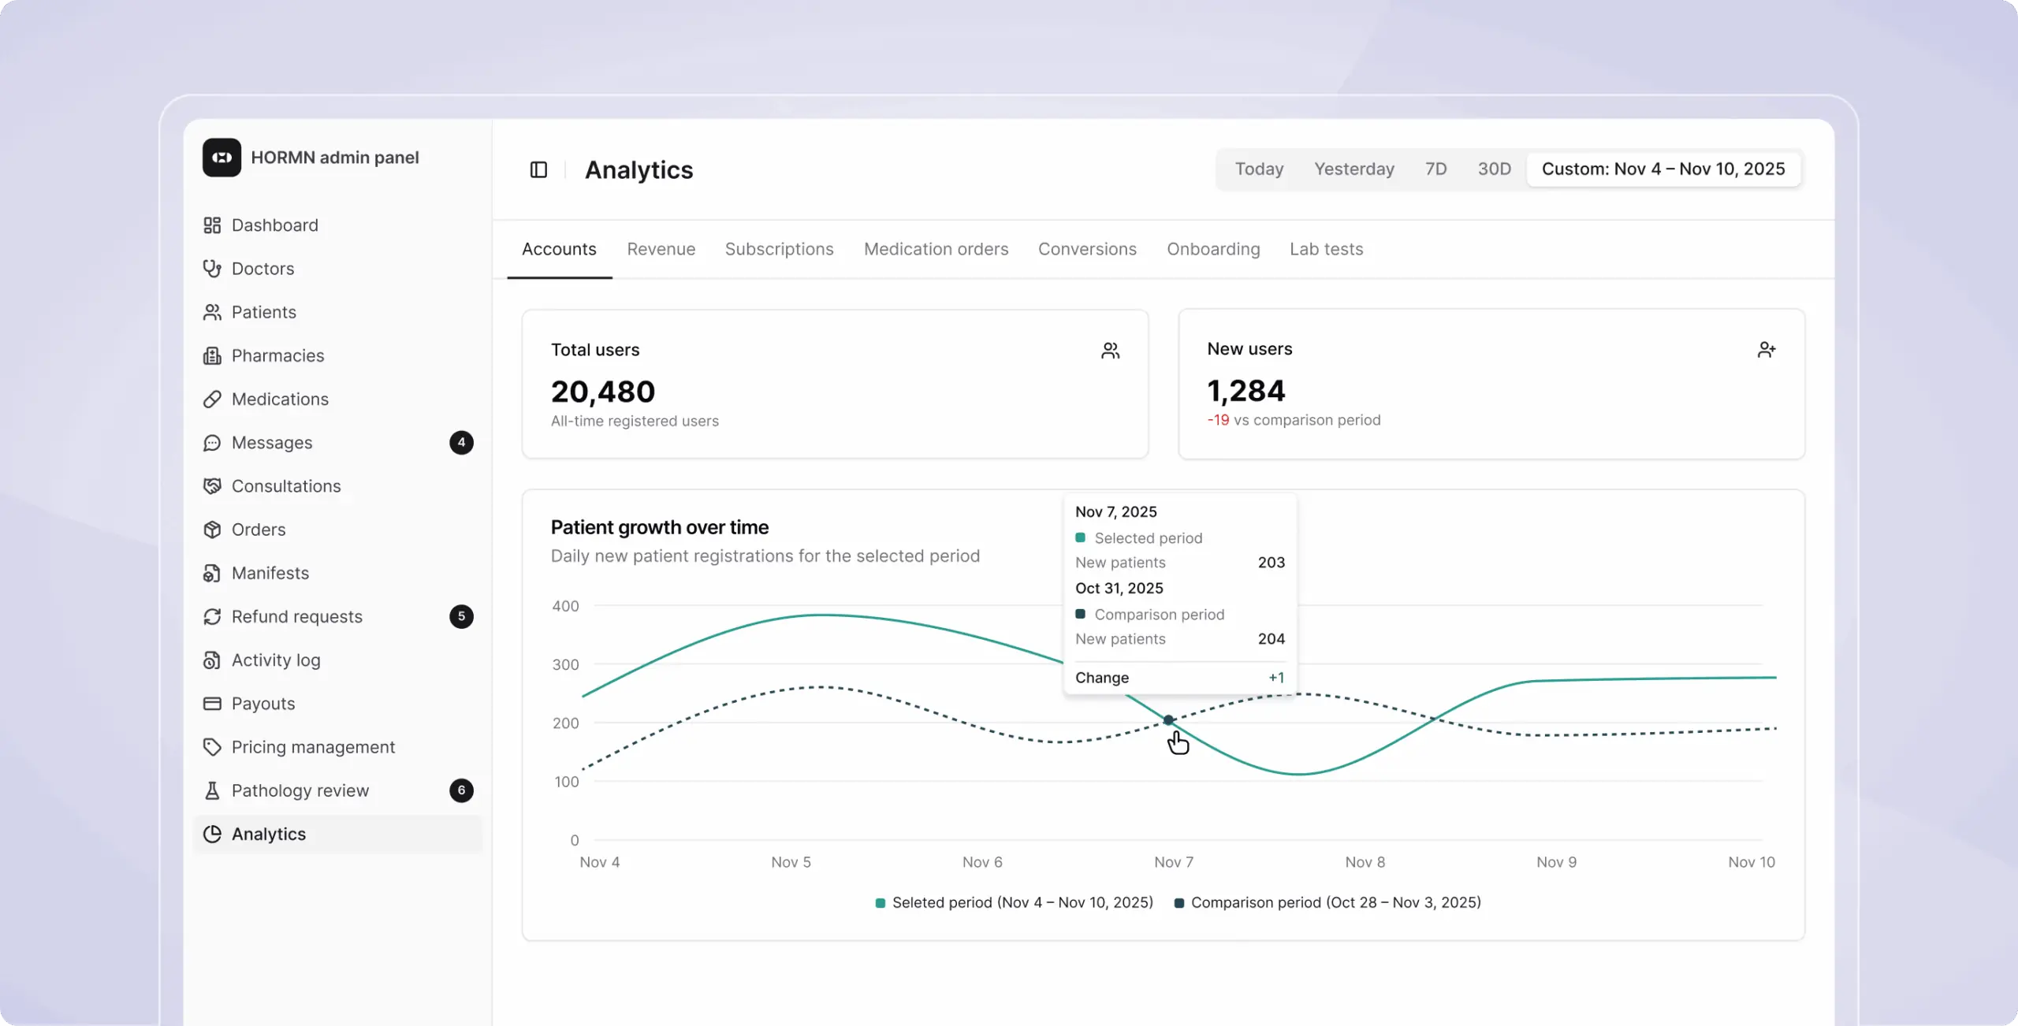Open the Messages section
The height and width of the screenshot is (1026, 2018).
[x=271, y=443]
